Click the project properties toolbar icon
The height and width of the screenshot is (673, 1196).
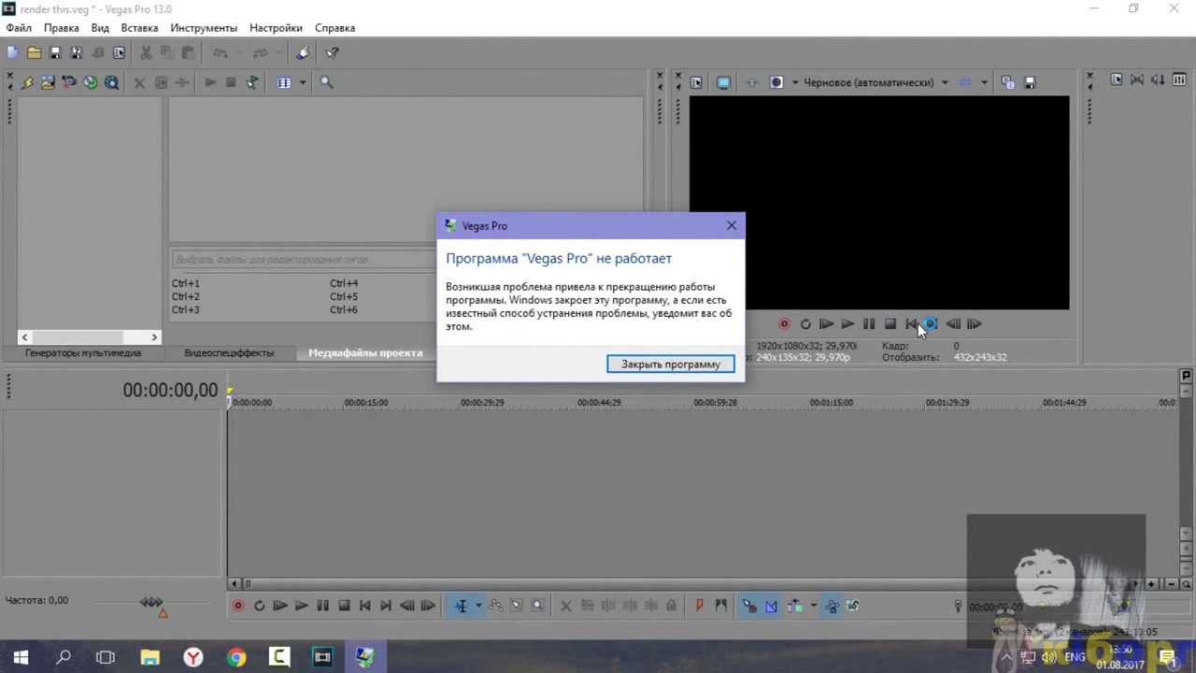click(120, 53)
